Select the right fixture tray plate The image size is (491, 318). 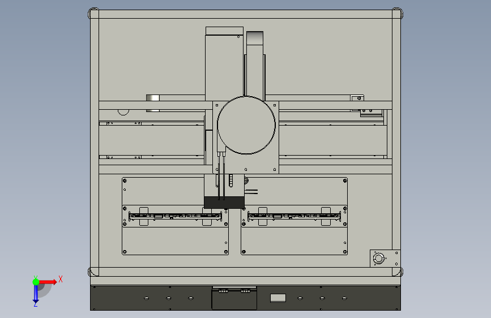coord(294,216)
